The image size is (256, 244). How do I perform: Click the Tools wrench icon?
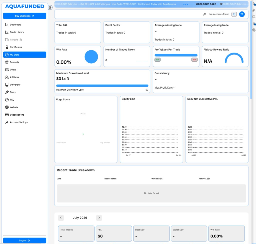pos(7,92)
